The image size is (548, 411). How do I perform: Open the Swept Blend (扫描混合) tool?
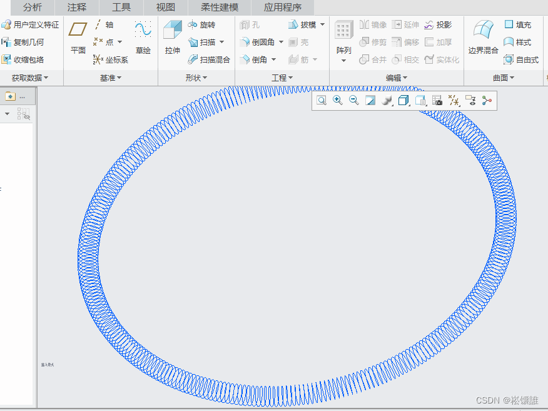click(209, 60)
